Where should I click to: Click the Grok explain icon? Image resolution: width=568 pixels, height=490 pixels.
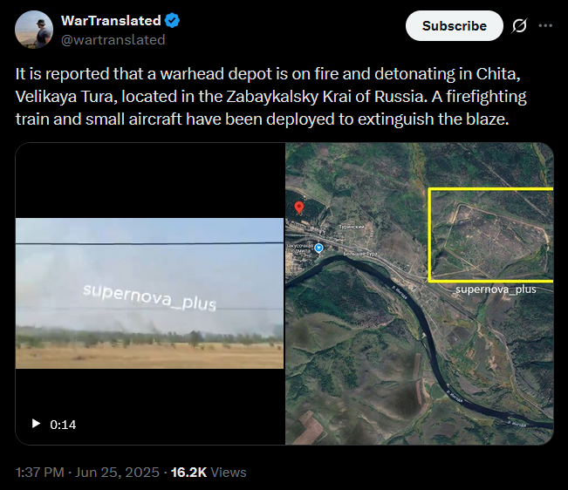pyautogui.click(x=519, y=25)
